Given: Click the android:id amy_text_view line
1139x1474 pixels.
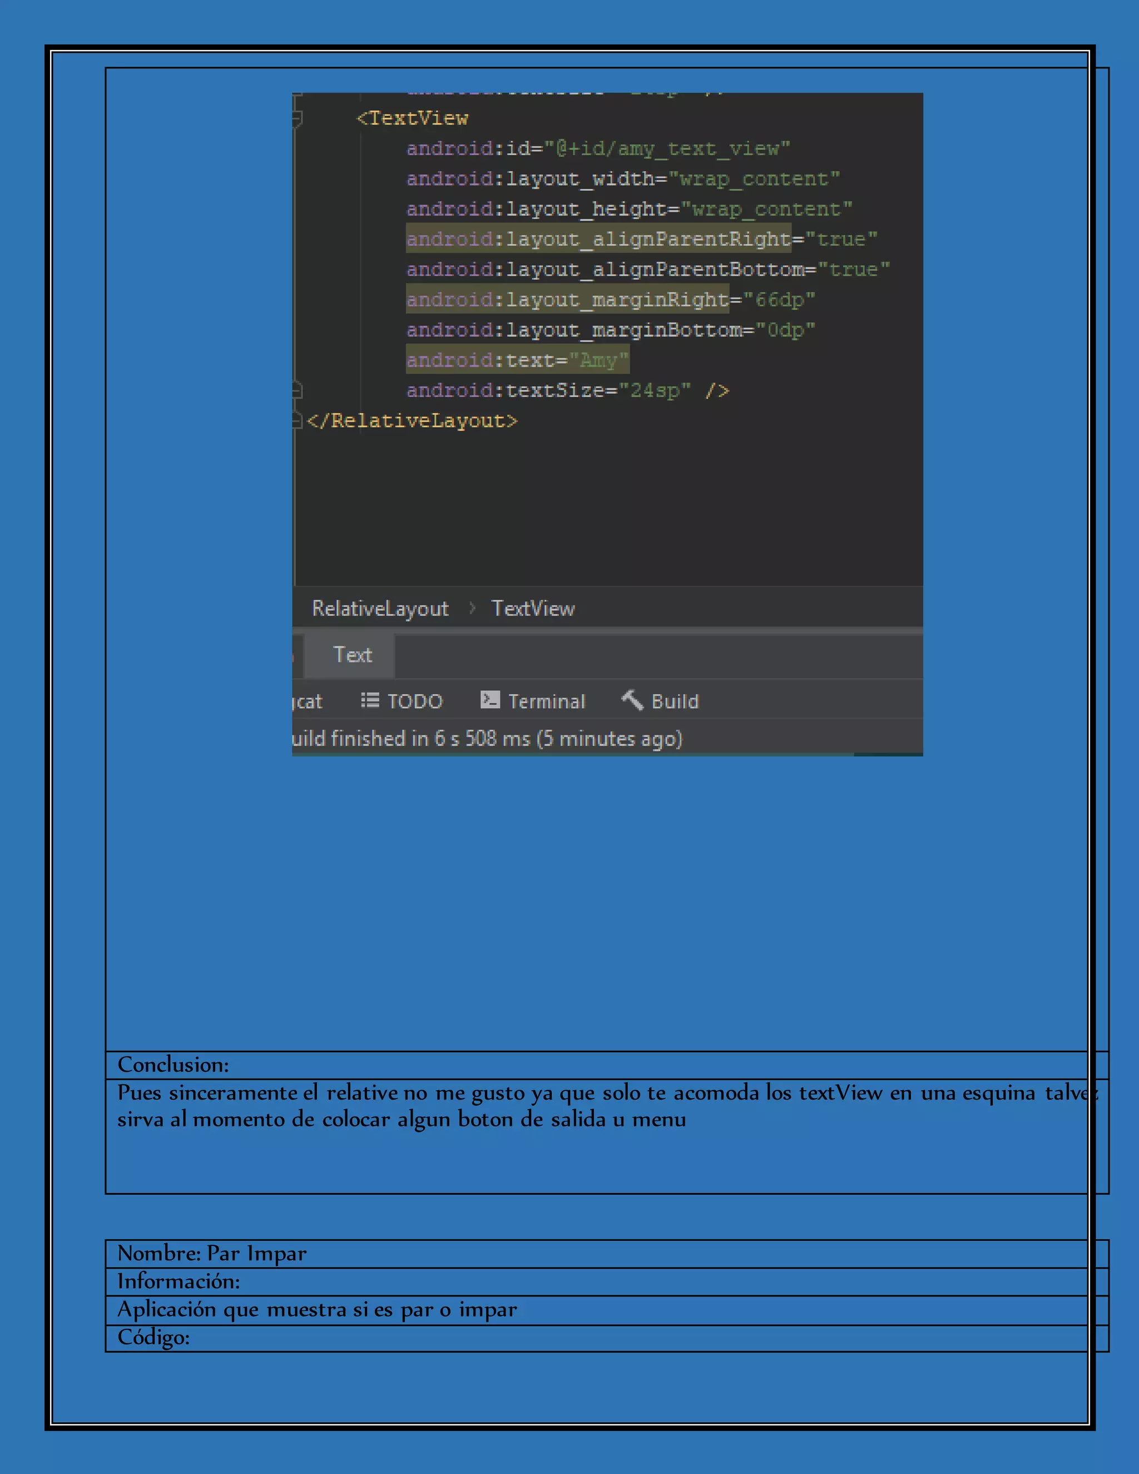Looking at the screenshot, I should (x=598, y=149).
